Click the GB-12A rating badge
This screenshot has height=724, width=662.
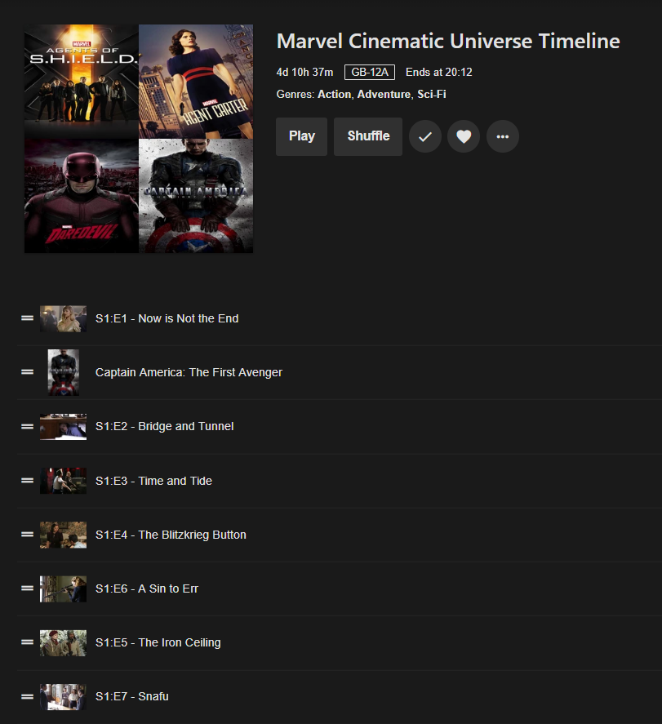coord(370,72)
